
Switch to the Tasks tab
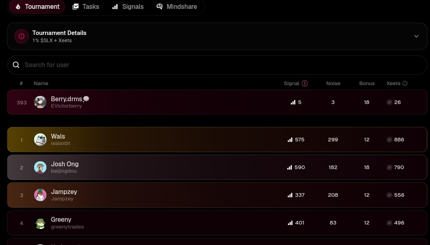click(86, 6)
